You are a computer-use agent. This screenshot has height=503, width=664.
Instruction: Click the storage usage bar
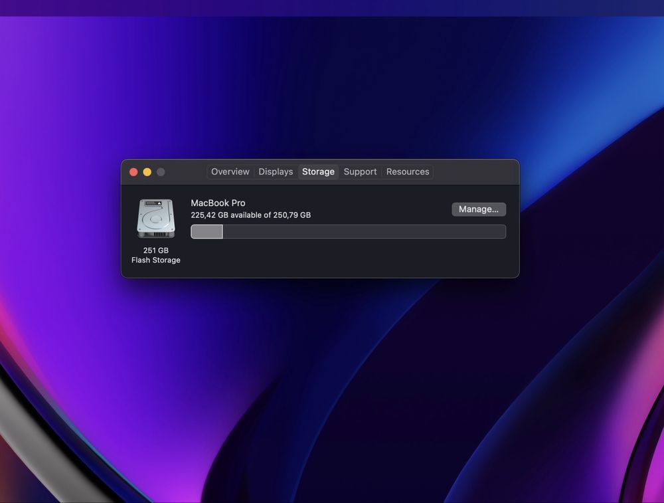point(348,232)
